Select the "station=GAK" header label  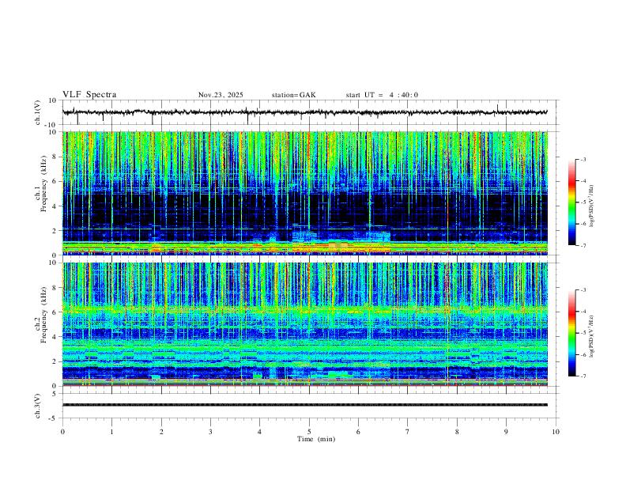pos(293,95)
